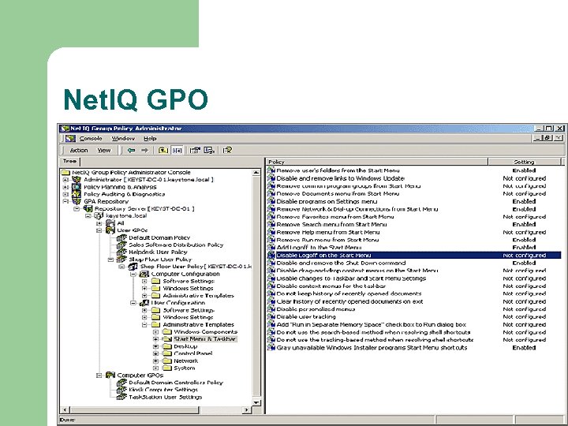Collapse the User GPOs node

(99, 230)
